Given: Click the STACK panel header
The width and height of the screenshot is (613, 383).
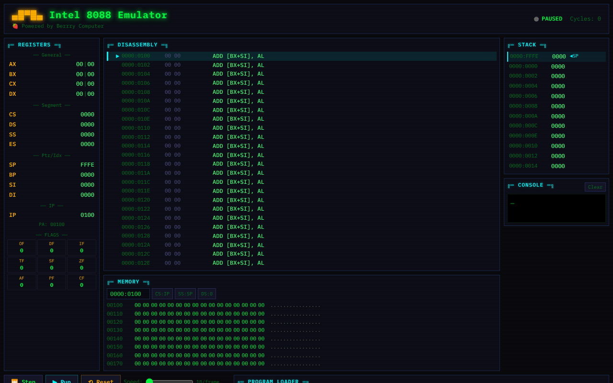Looking at the screenshot, I should [527, 45].
